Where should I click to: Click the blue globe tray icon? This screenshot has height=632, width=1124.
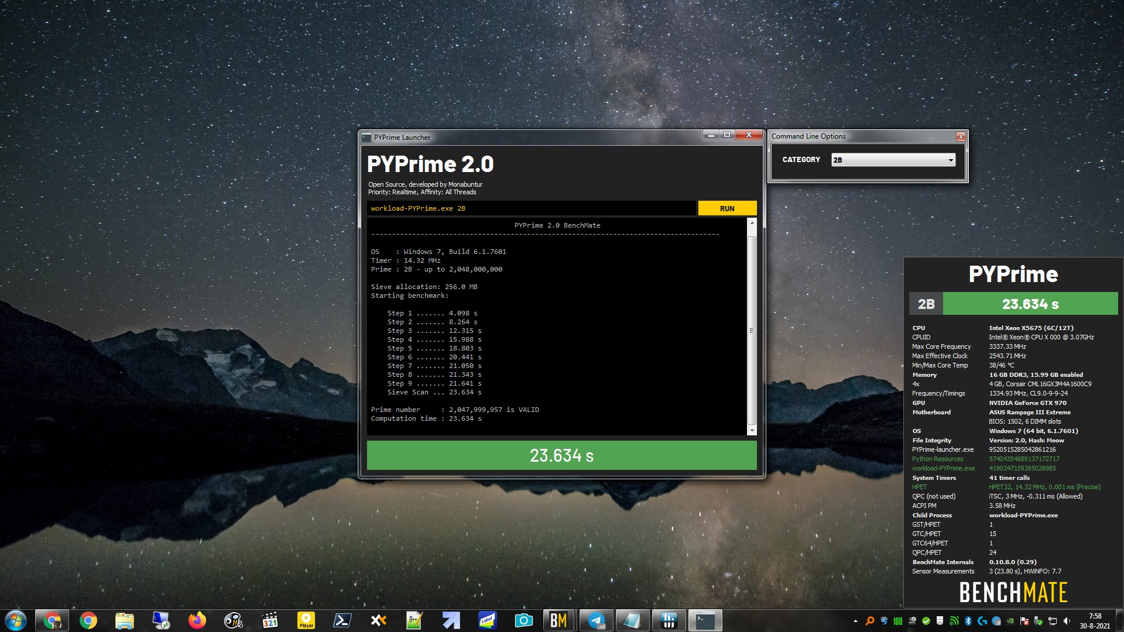coord(884,621)
